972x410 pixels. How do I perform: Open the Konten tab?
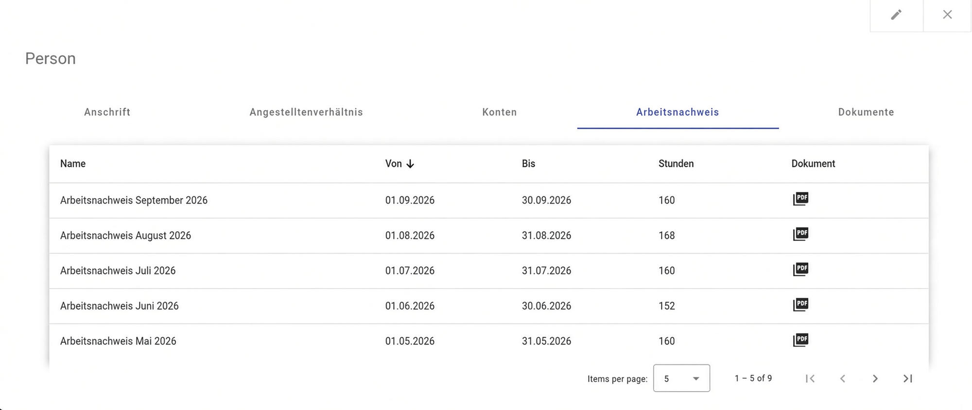click(x=500, y=112)
